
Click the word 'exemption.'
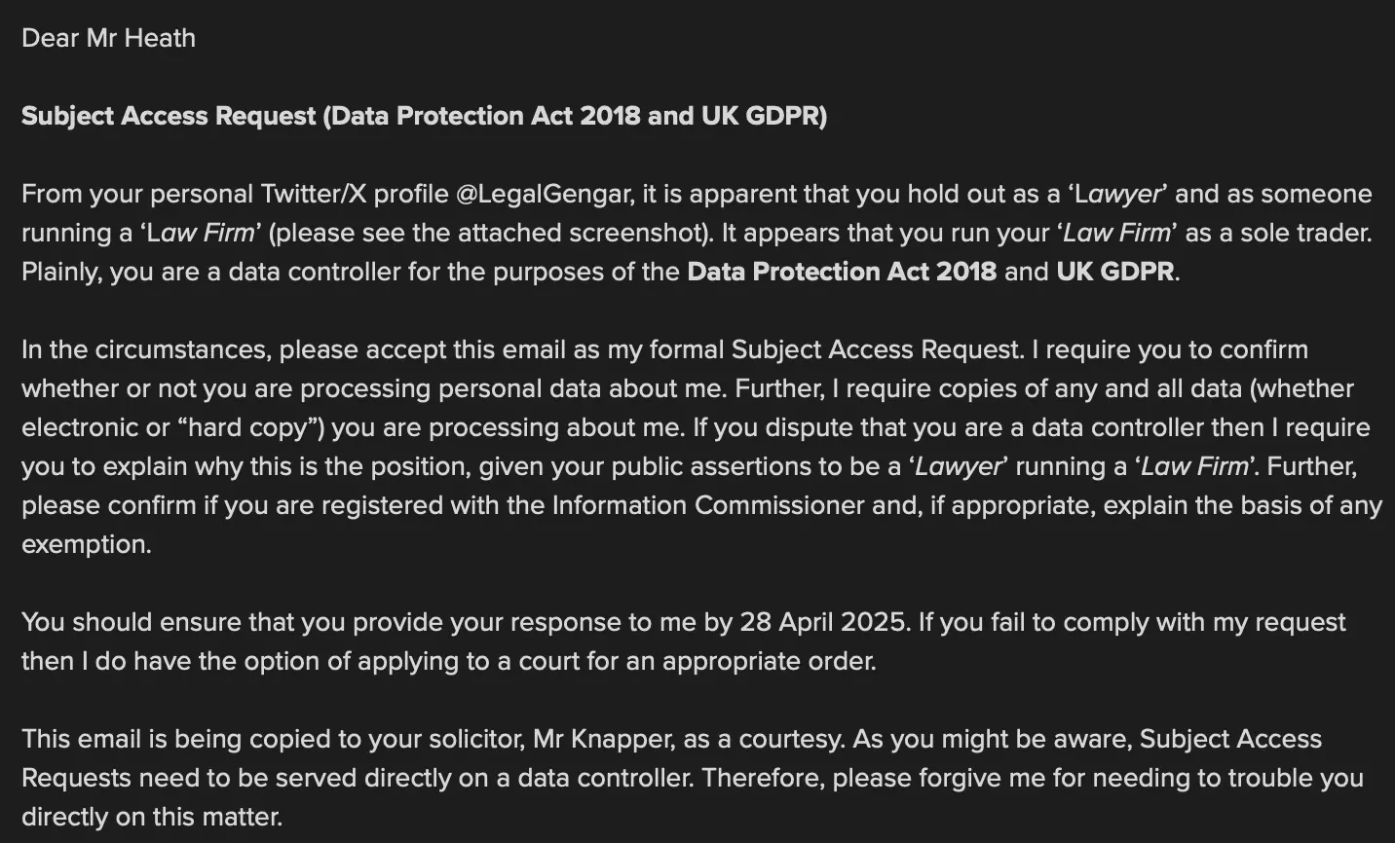pos(87,544)
